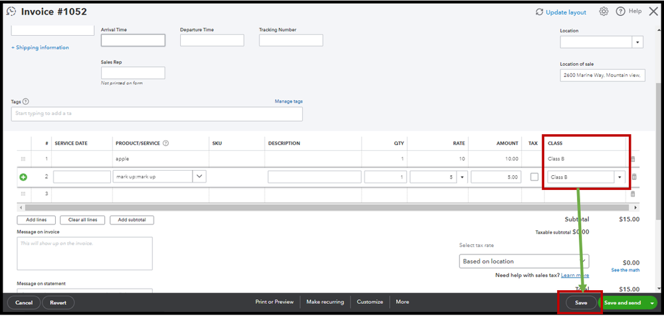Click Make recurring in the footer

pos(325,302)
